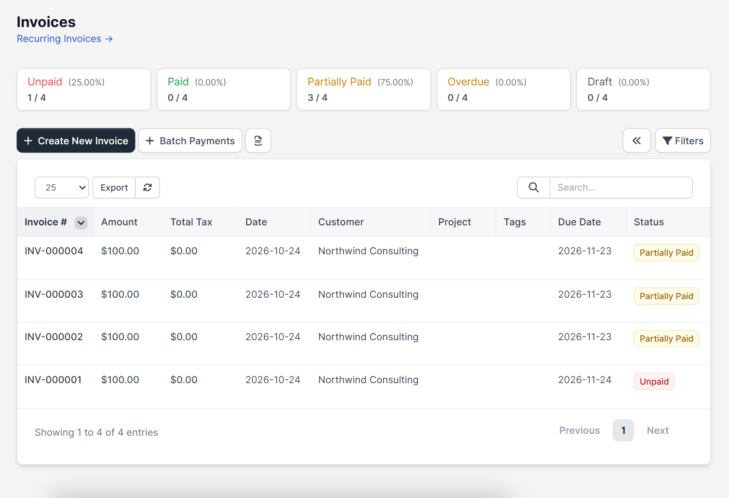Click the table refresh icon
The height and width of the screenshot is (498, 729).
[x=148, y=187]
